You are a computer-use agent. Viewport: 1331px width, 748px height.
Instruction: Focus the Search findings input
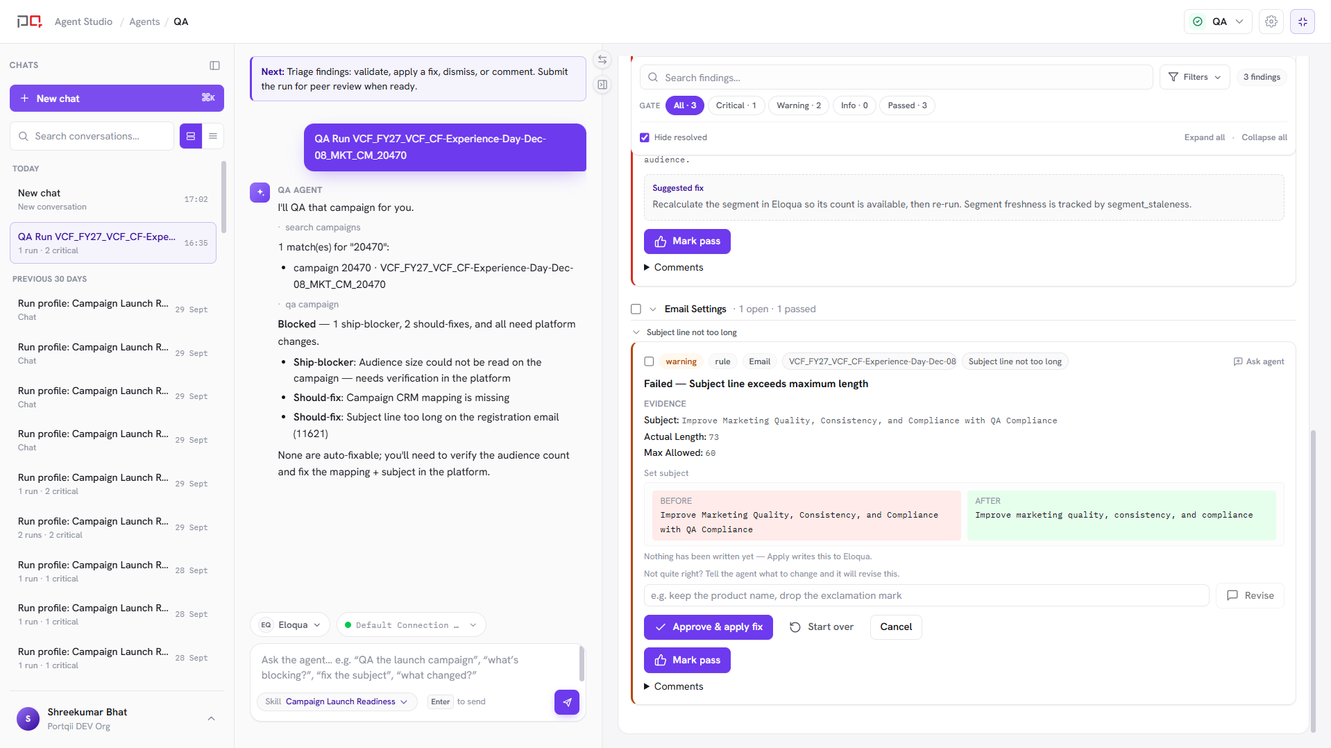click(x=896, y=78)
